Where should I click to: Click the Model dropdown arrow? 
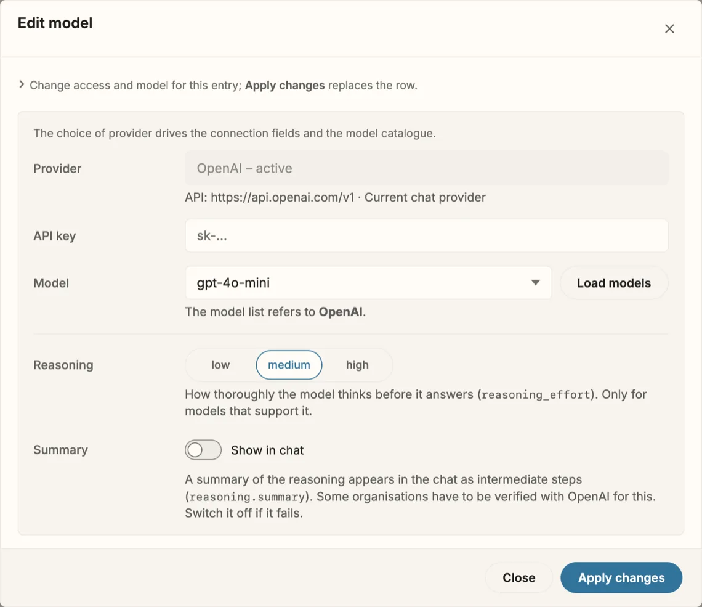(x=536, y=283)
